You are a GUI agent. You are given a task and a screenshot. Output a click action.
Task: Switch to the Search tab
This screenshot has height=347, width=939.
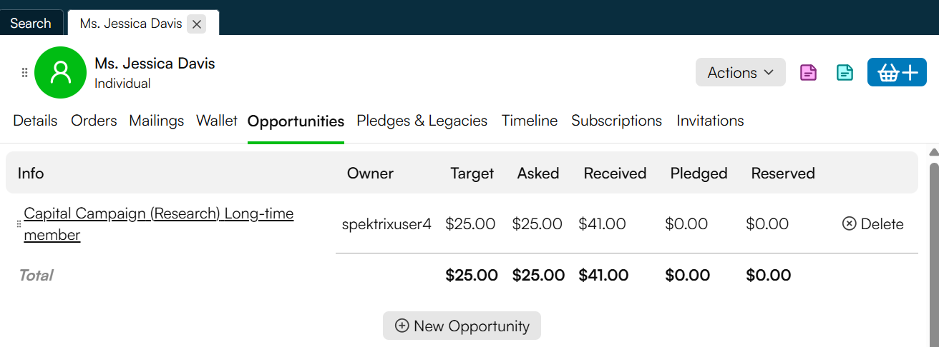click(31, 24)
